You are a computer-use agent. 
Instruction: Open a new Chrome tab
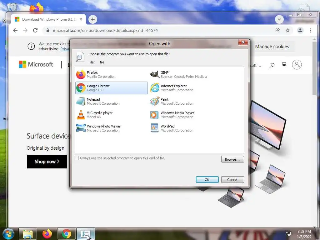[x=92, y=19]
